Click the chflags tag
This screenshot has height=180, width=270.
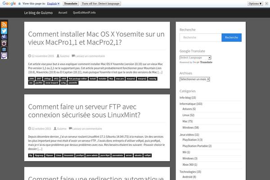coord(48,79)
